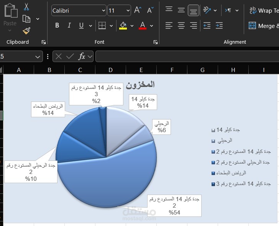
Task: Apply red font color A
Action: [x=143, y=25]
